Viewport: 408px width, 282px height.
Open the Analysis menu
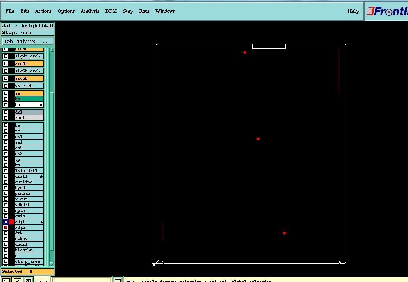point(90,11)
